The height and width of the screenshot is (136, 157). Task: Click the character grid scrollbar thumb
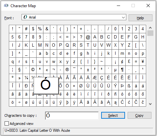[150, 33]
